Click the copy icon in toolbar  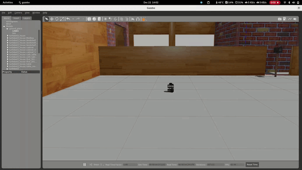point(122,19)
